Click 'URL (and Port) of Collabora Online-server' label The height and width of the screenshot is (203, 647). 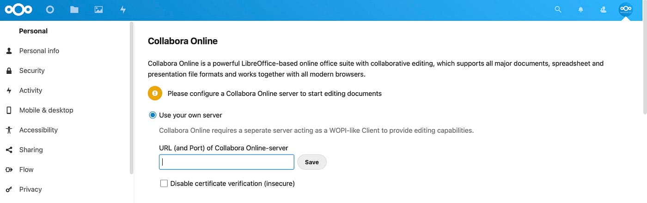(224, 148)
